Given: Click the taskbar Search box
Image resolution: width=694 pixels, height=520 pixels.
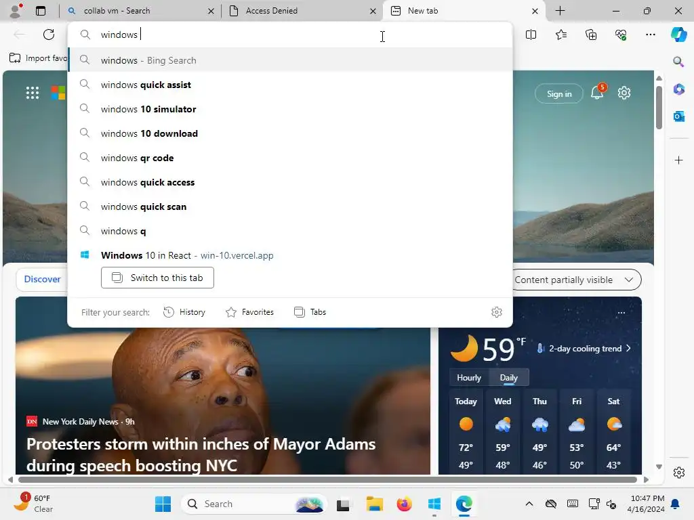Looking at the screenshot, I should point(254,504).
